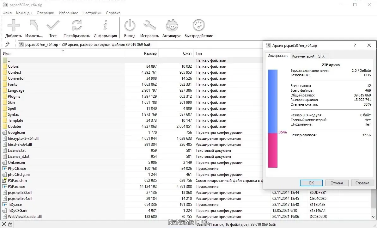Select the Исправить wrench icon
This screenshot has width=377, height=228.
(x=149, y=25)
